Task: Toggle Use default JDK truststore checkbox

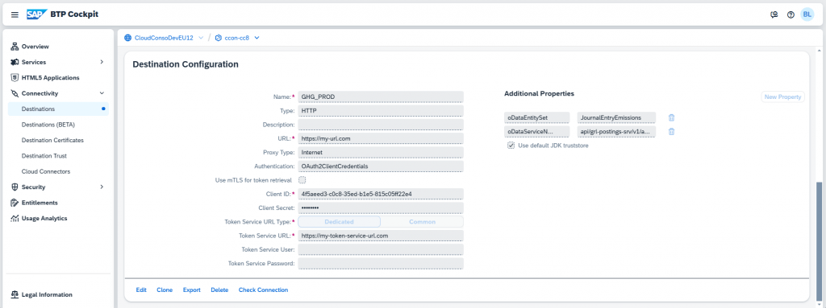Action: (511, 146)
